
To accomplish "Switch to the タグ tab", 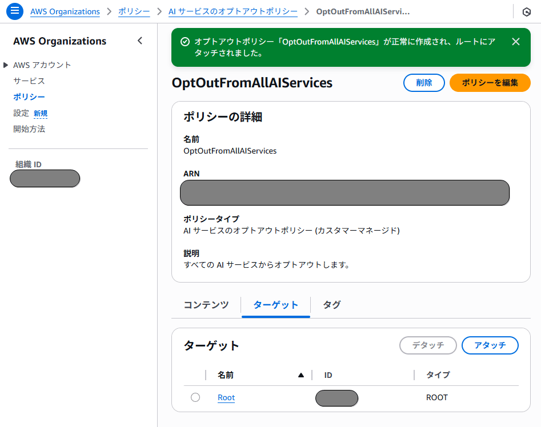I will tap(331, 305).
